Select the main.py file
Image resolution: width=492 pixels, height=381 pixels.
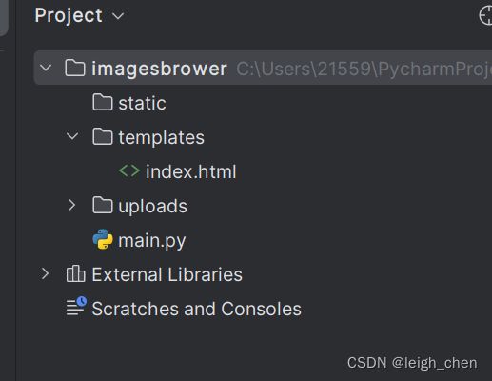click(x=151, y=240)
